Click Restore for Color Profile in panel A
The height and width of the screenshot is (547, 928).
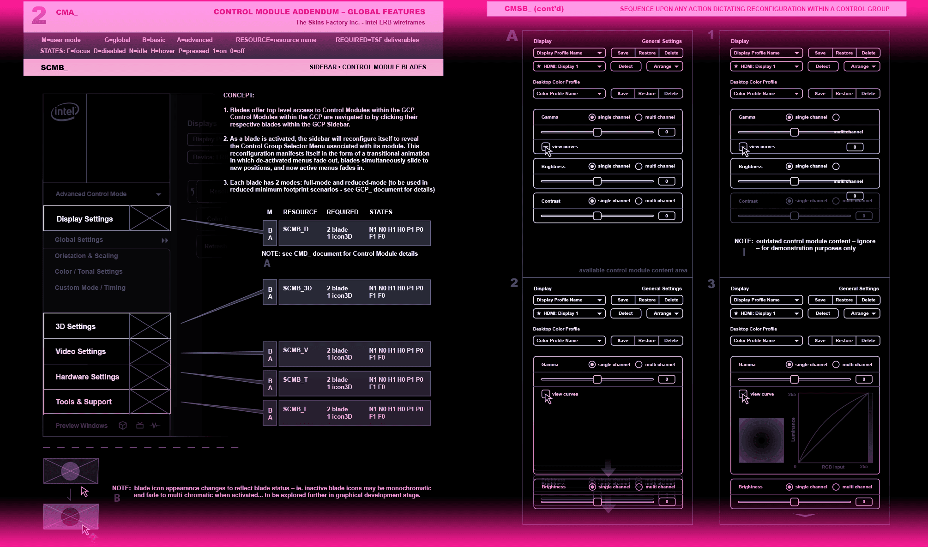coord(647,94)
